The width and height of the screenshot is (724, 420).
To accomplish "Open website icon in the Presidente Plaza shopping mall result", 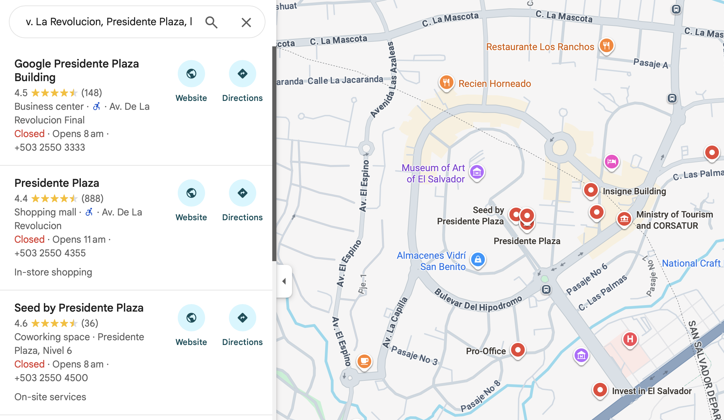I will (191, 193).
